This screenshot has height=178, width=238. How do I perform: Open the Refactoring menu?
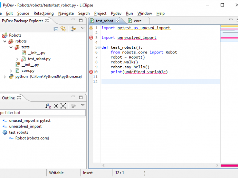click(x=43, y=14)
